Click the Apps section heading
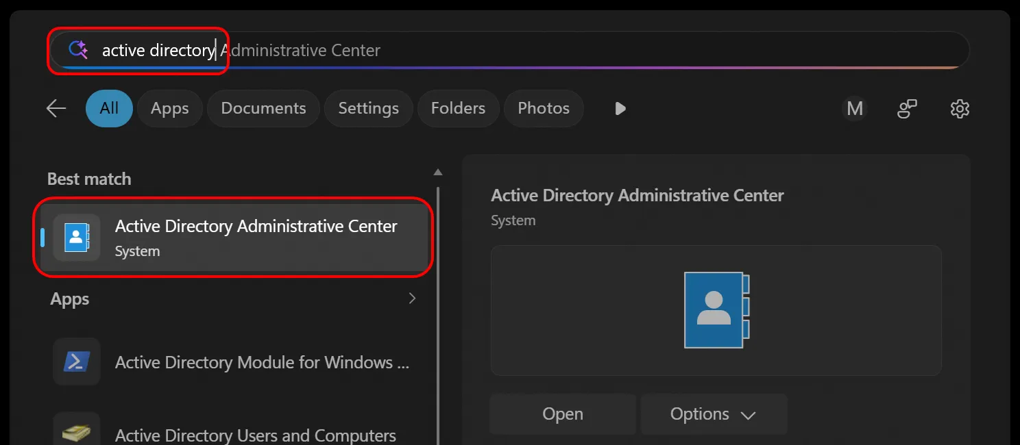This screenshot has height=445, width=1020. 70,299
